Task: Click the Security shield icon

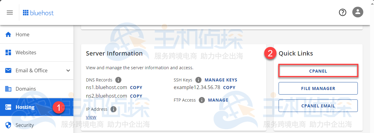Action: [x=8, y=125]
